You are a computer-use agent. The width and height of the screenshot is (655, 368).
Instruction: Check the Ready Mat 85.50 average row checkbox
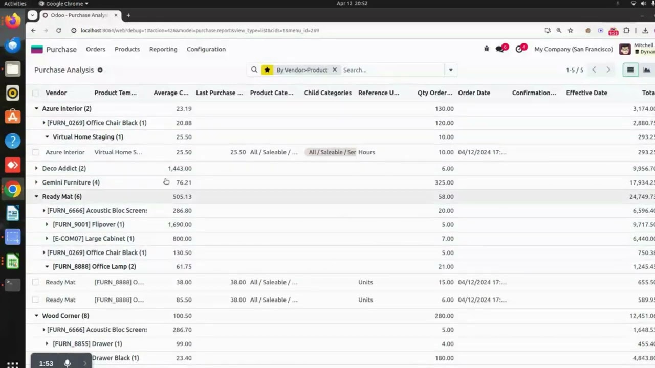35,300
